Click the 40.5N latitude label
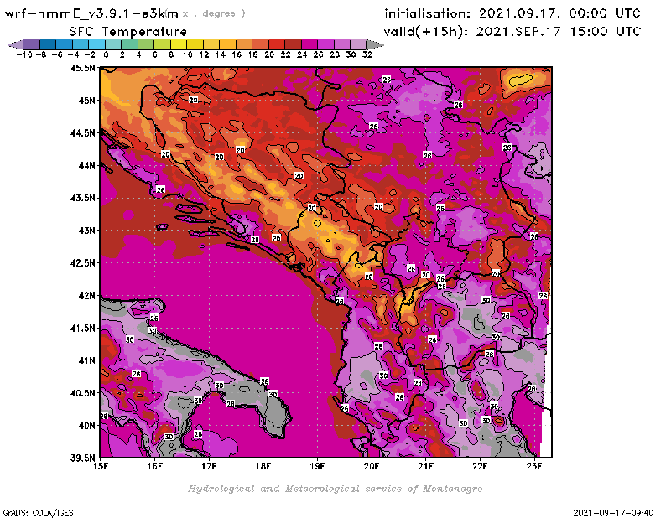The height and width of the screenshot is (518, 671). pyautogui.click(x=82, y=393)
